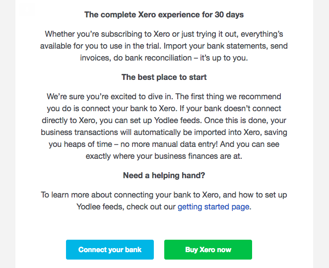Click the grey margin left of the email
Screen dimensions: 329x268
click(7, 134)
